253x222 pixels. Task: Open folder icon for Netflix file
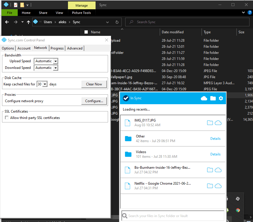210,186
